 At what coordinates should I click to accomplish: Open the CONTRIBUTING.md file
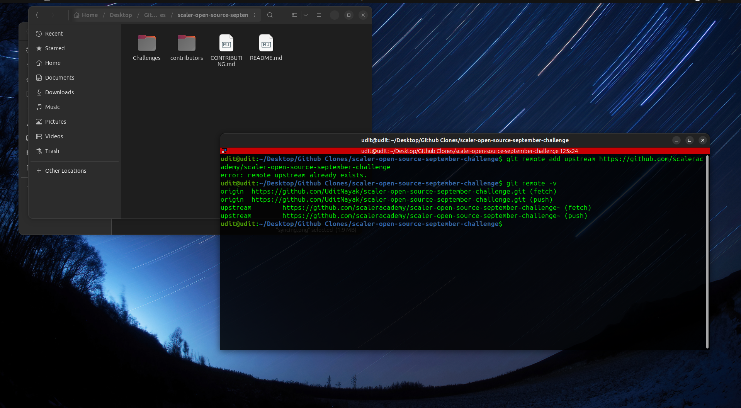coord(226,44)
